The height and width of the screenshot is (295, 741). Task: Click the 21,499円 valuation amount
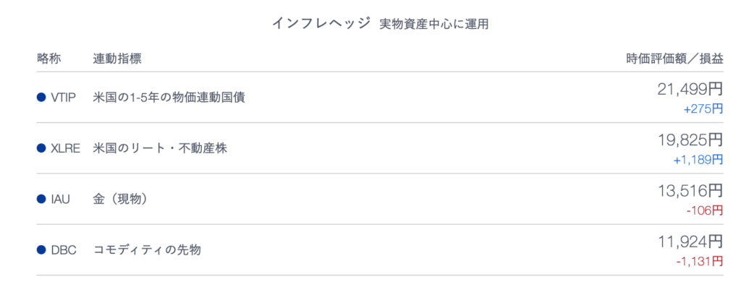tap(690, 88)
